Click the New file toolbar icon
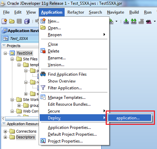 point(4,21)
